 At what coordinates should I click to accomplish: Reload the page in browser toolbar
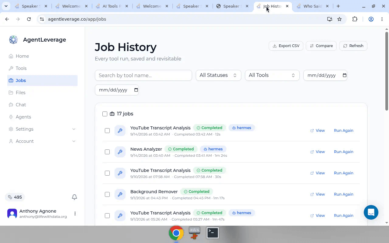(29, 19)
